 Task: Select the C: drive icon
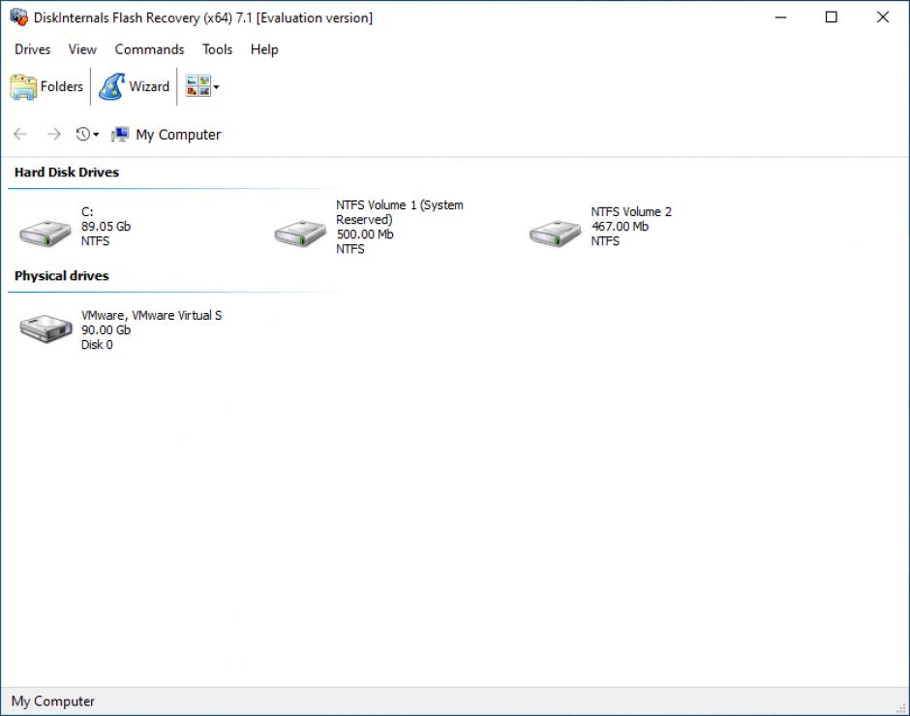click(x=45, y=233)
